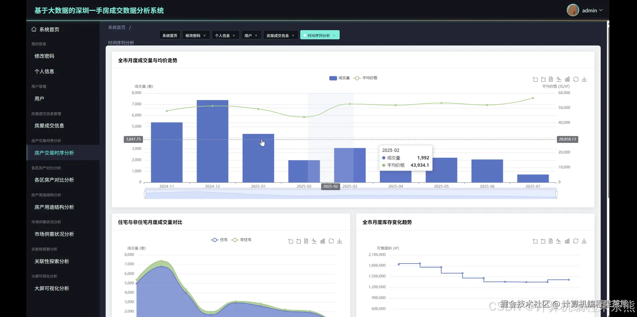Switch 全市月度成交量与均价走势 chart to bar type
The width and height of the screenshot is (637, 317).
567,79
